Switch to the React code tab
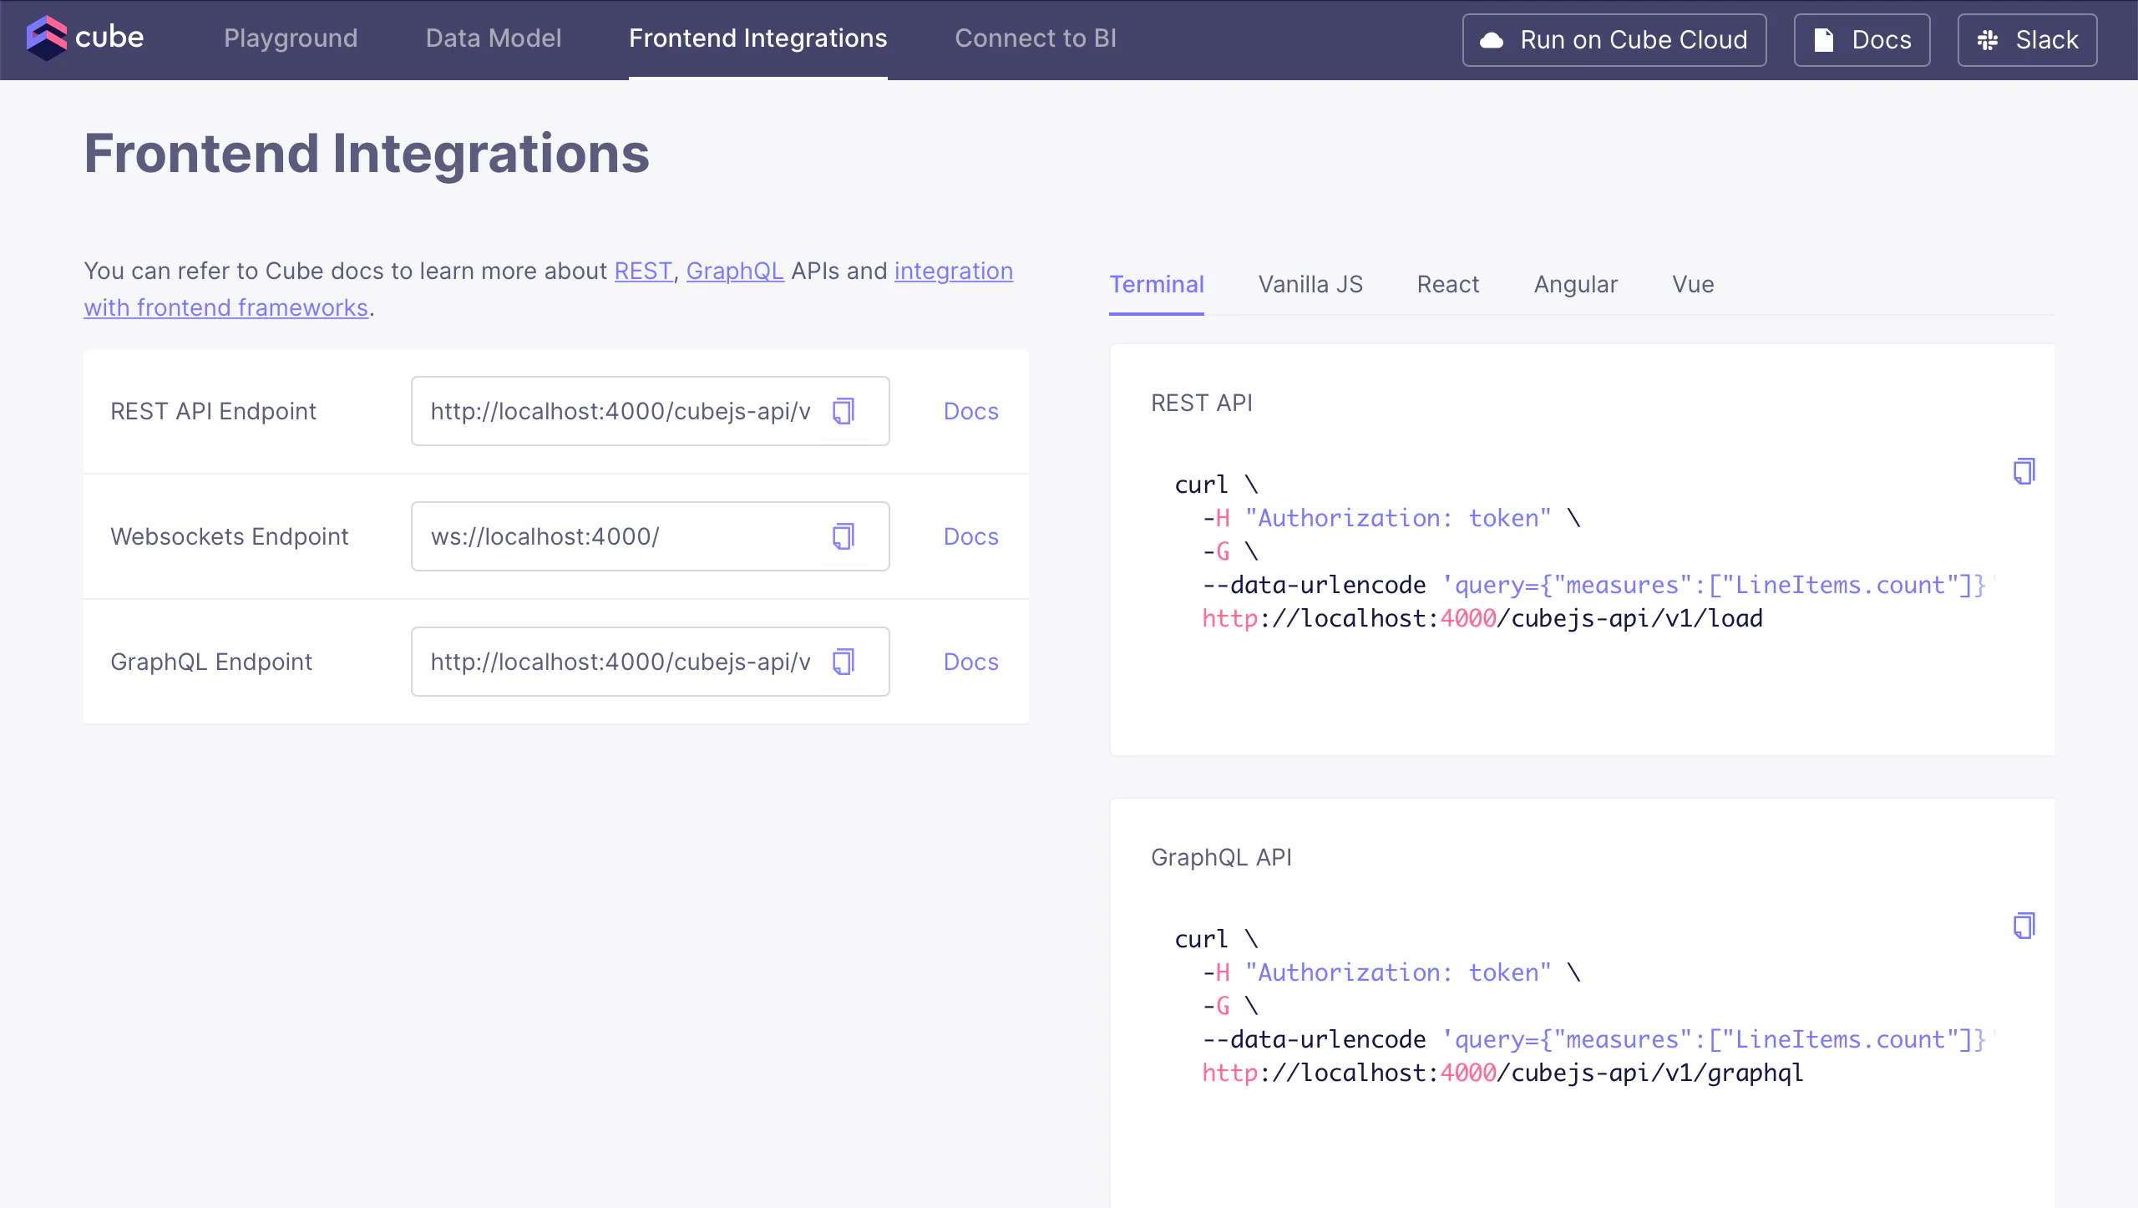The height and width of the screenshot is (1208, 2138). click(x=1447, y=285)
